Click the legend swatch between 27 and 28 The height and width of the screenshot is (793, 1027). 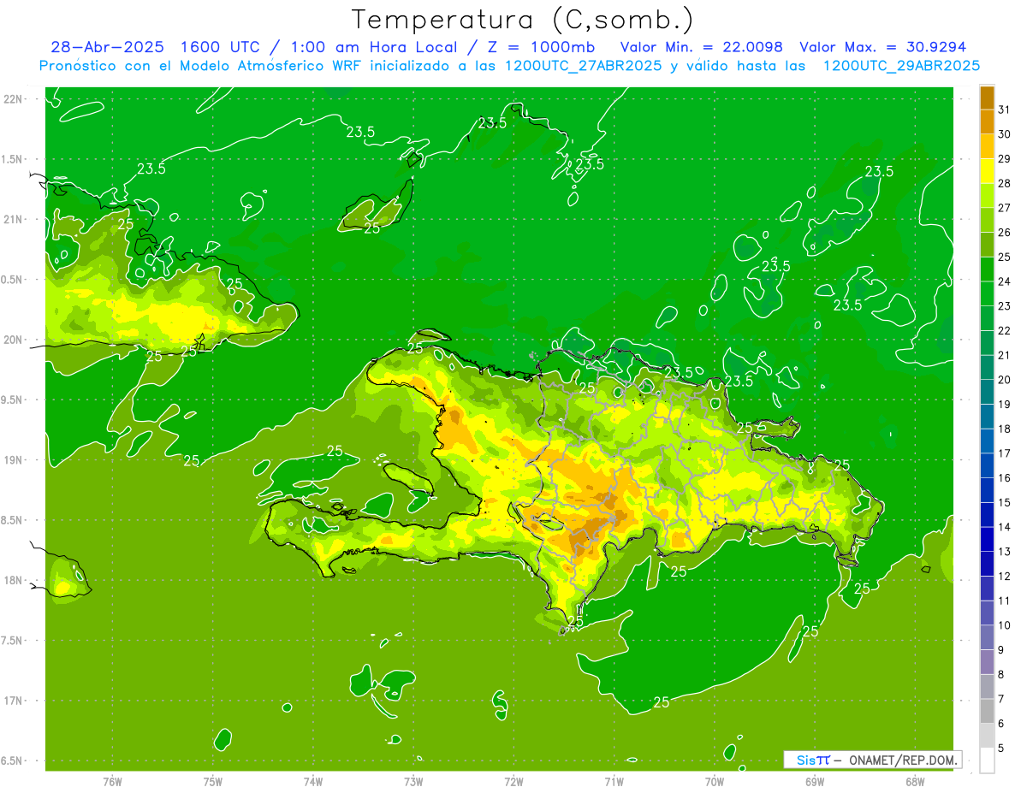987,195
